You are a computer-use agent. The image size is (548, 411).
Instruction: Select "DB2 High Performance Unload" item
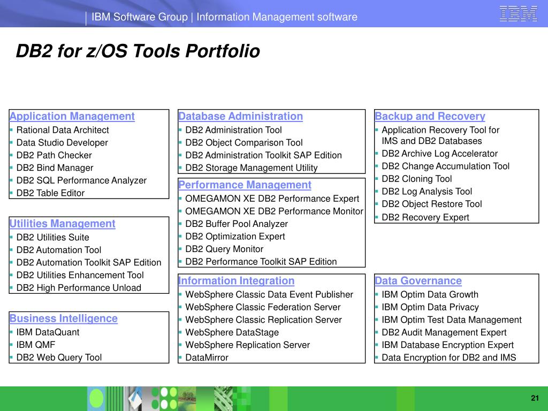[x=79, y=287]
